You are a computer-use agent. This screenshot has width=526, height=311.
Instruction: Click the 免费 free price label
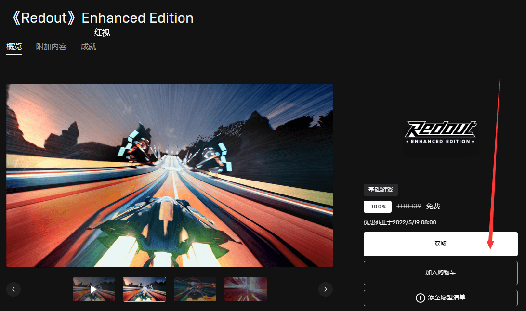click(x=433, y=207)
